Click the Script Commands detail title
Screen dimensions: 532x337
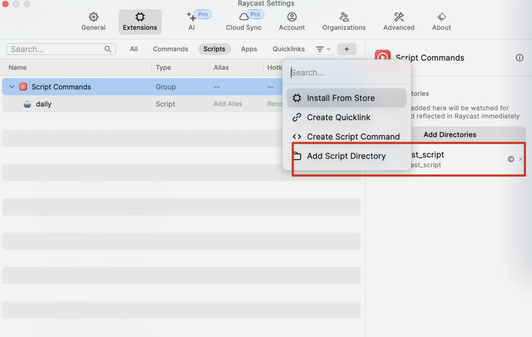point(430,58)
